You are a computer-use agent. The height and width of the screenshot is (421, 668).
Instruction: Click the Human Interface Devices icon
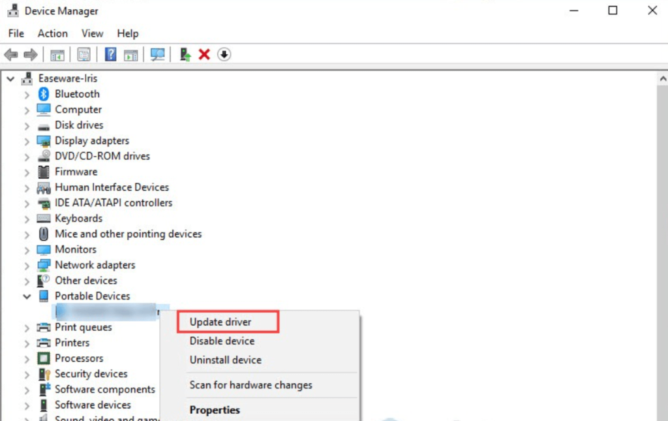click(x=44, y=187)
